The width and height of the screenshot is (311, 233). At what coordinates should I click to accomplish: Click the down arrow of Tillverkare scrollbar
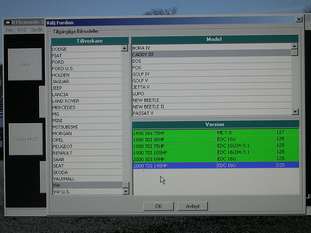tap(126, 191)
